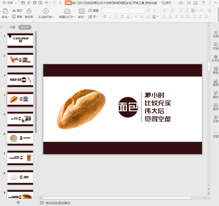Open the text direction dropdown
This screenshot has width=219, height=206.
click(197, 10)
